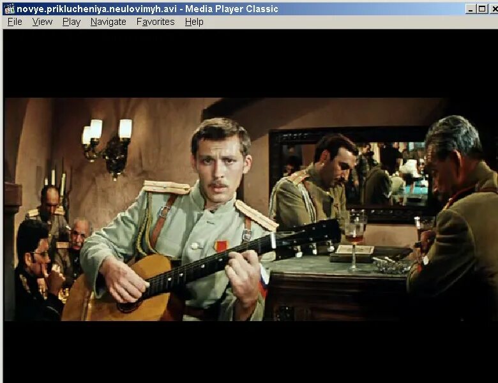Minimize the Media Player Classic window

471,9
